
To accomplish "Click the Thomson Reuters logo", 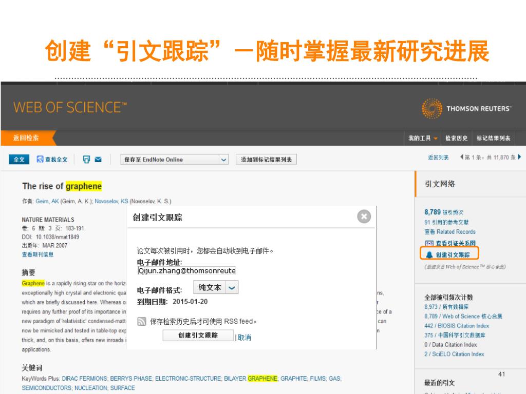I will point(466,109).
